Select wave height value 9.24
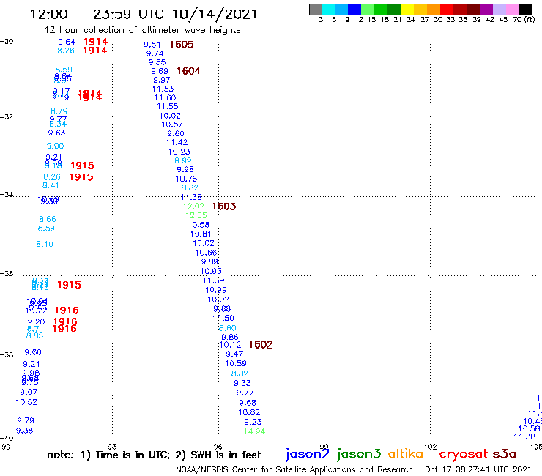This screenshot has height=476, width=542. coord(31,364)
